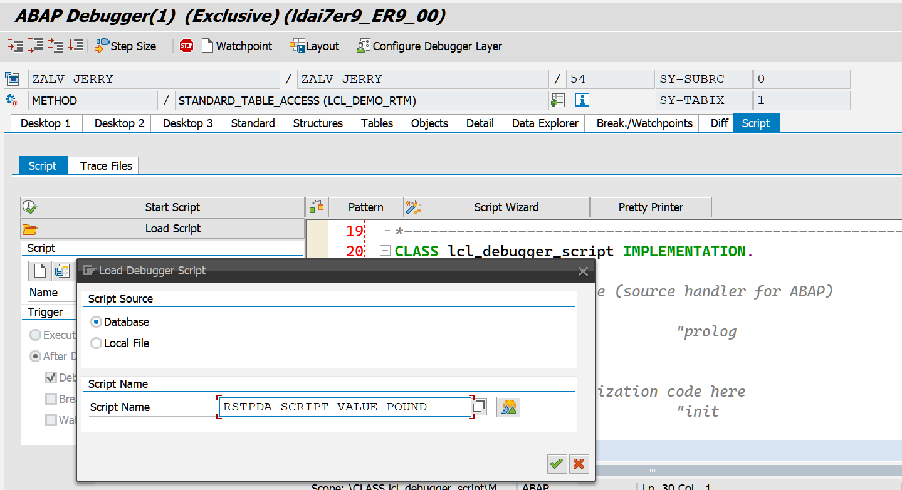Toggle the Deb... trigger checkbox
This screenshot has height=490, width=902.
51,378
